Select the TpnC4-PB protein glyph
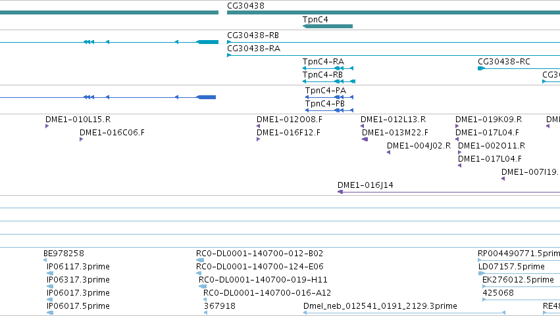The width and height of the screenshot is (560, 316). coord(329,110)
